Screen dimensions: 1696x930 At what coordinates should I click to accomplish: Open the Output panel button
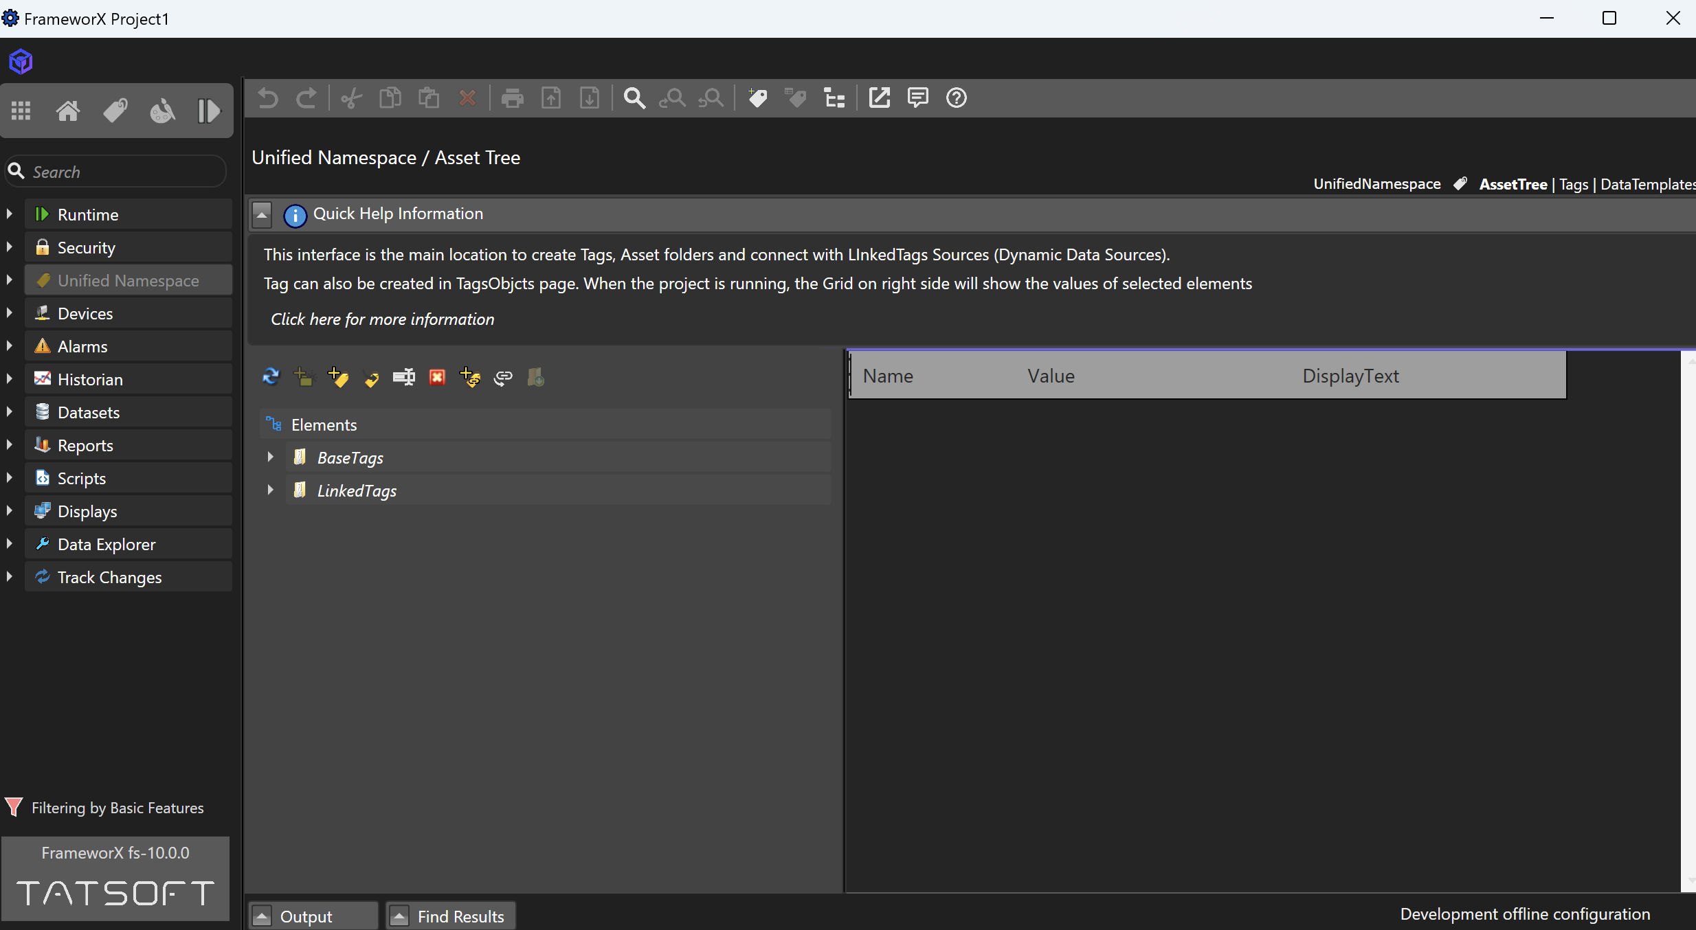tap(313, 916)
